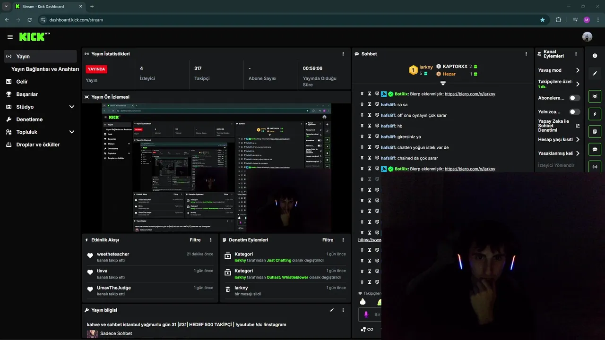Viewport: 605px width, 340px height.
Task: Click the Just Chatting category text
Action: pos(279,260)
